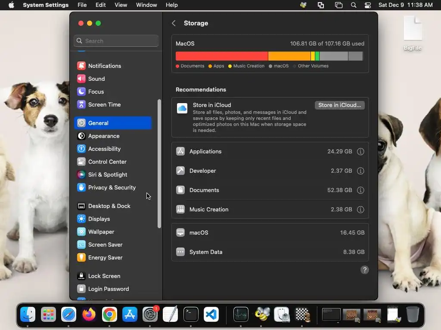Click the Music Creation row label
This screenshot has width=441, height=330.
click(209, 210)
